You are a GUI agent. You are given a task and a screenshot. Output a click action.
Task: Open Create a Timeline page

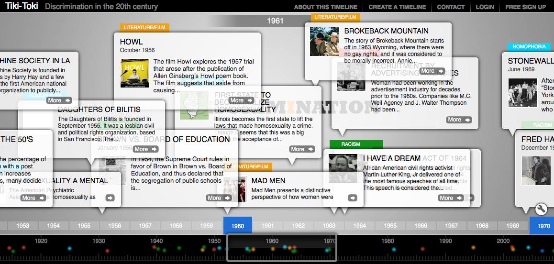(397, 7)
